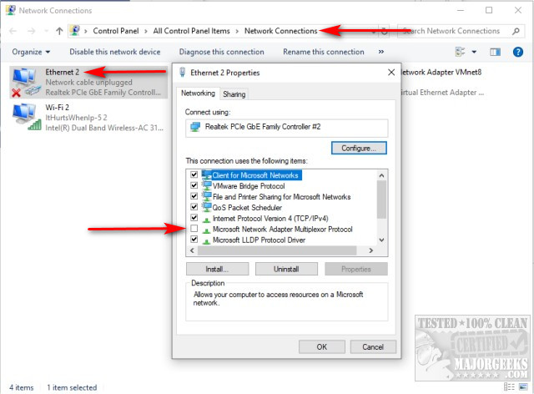Select the Client for Microsoft Networks icon
534x394 pixels.
point(206,174)
